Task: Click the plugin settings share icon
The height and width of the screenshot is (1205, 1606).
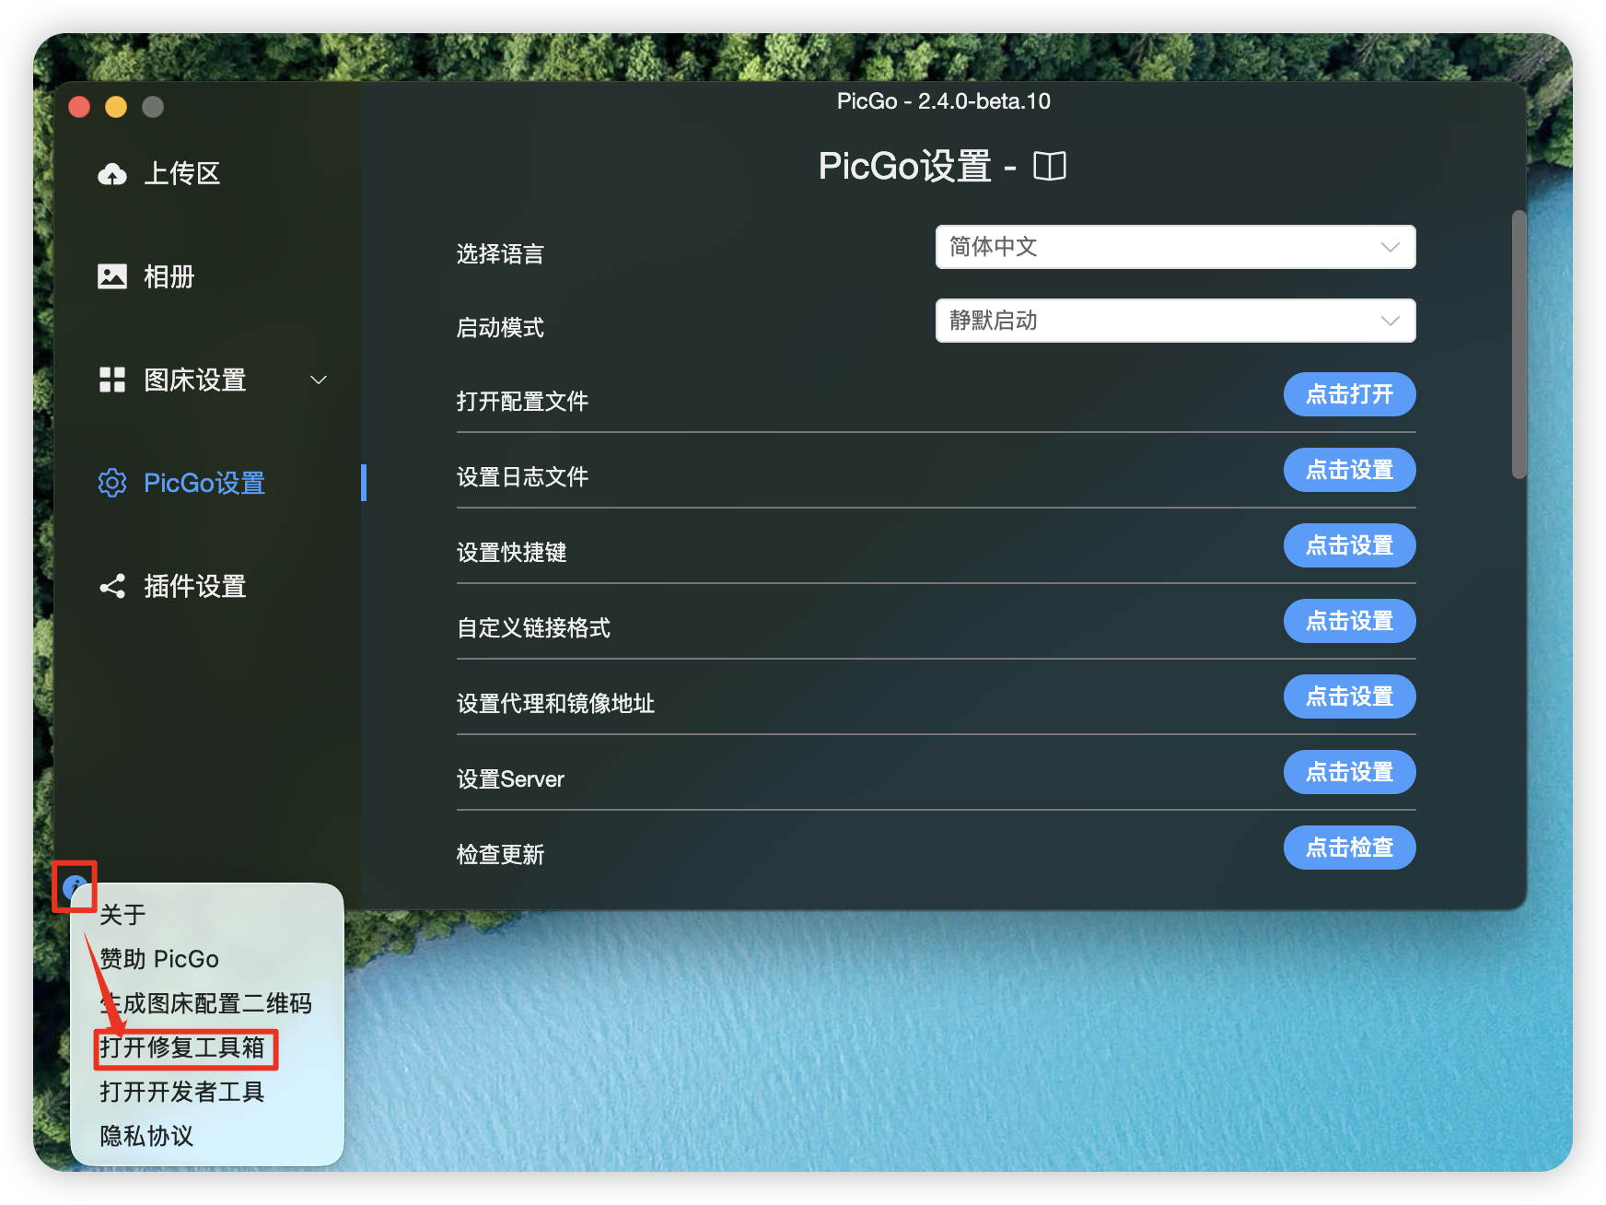Action: click(112, 587)
